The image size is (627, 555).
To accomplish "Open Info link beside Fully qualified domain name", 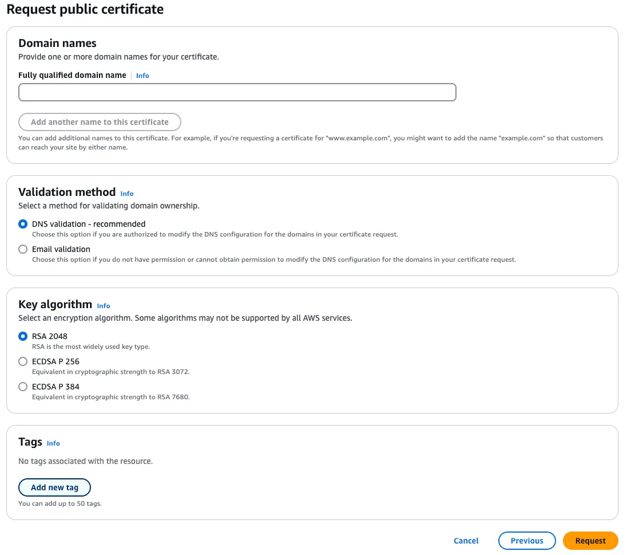I will pos(142,76).
